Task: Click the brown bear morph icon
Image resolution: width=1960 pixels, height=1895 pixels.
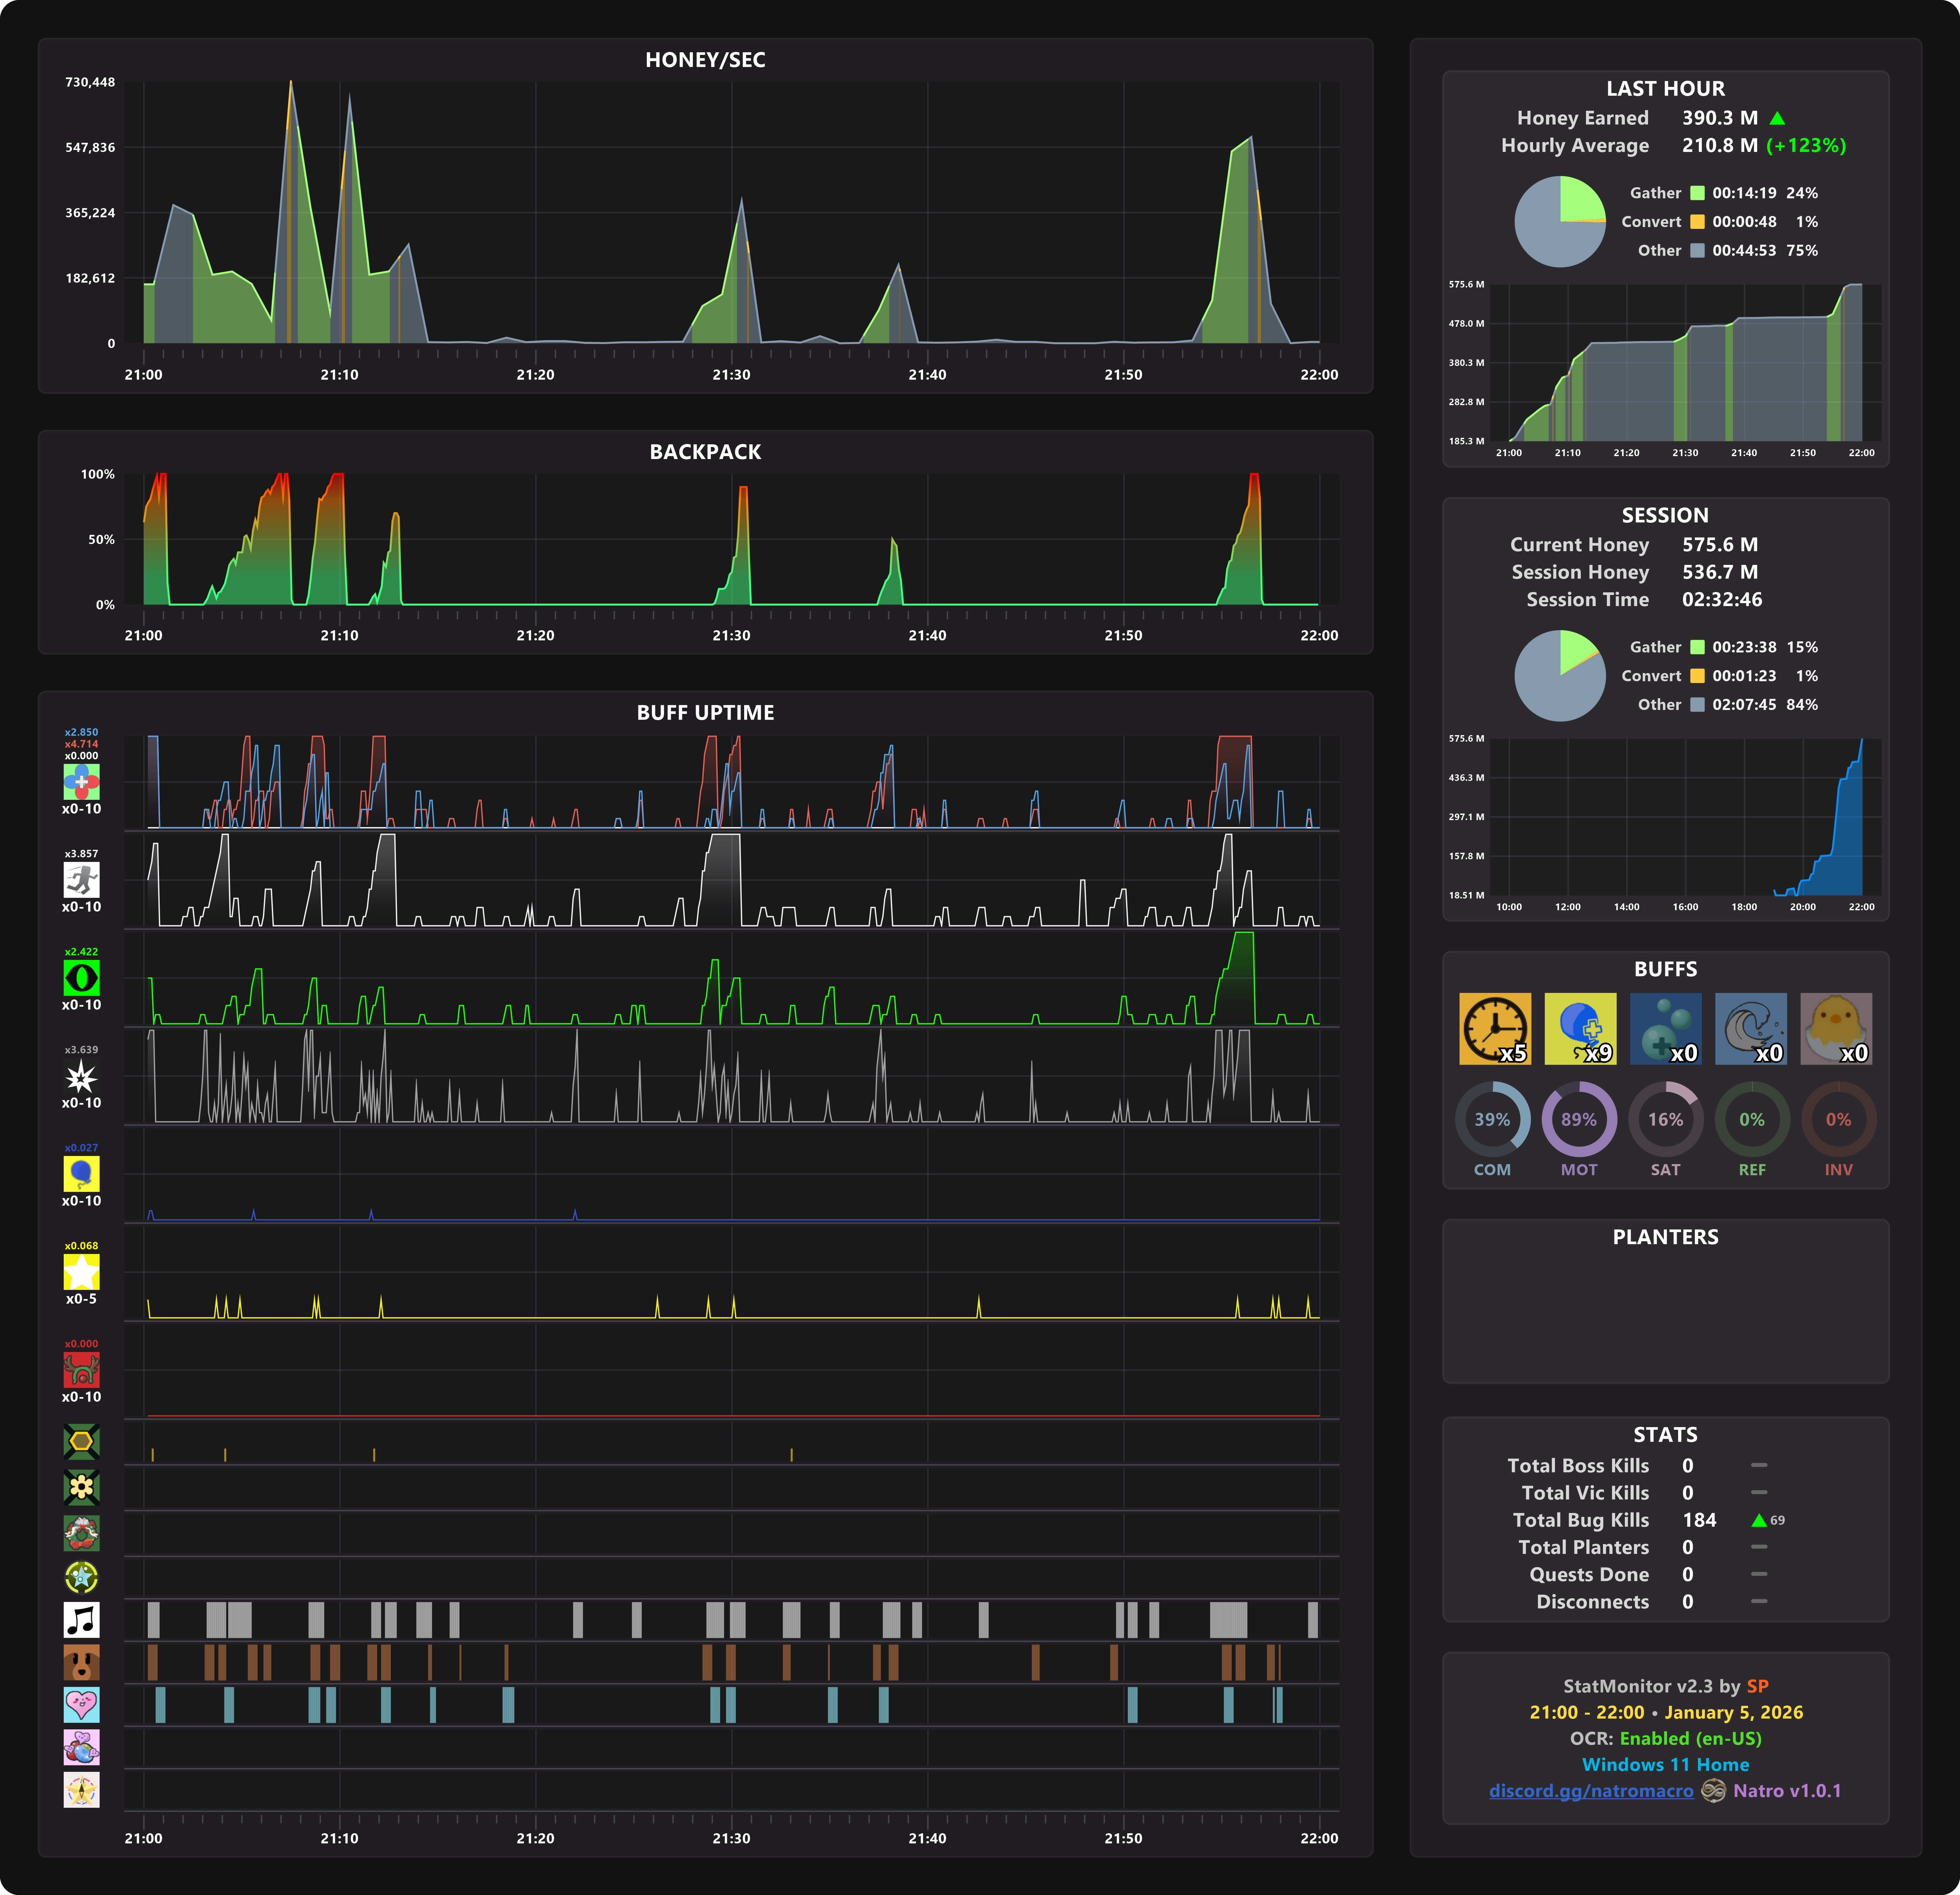Action: tap(81, 1662)
